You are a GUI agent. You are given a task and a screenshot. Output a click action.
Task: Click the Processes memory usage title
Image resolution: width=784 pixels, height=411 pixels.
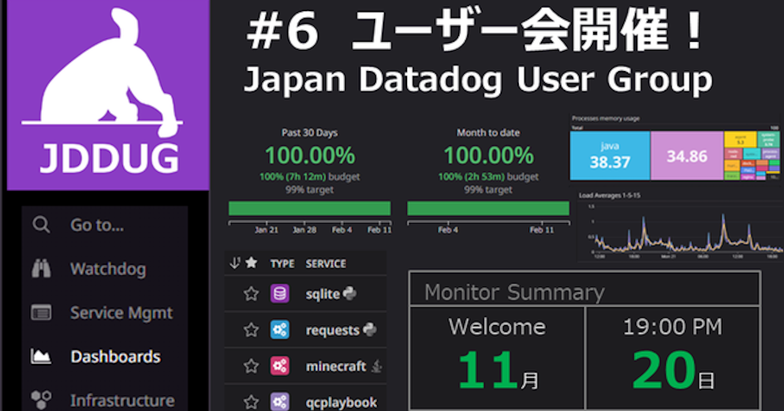click(x=606, y=118)
